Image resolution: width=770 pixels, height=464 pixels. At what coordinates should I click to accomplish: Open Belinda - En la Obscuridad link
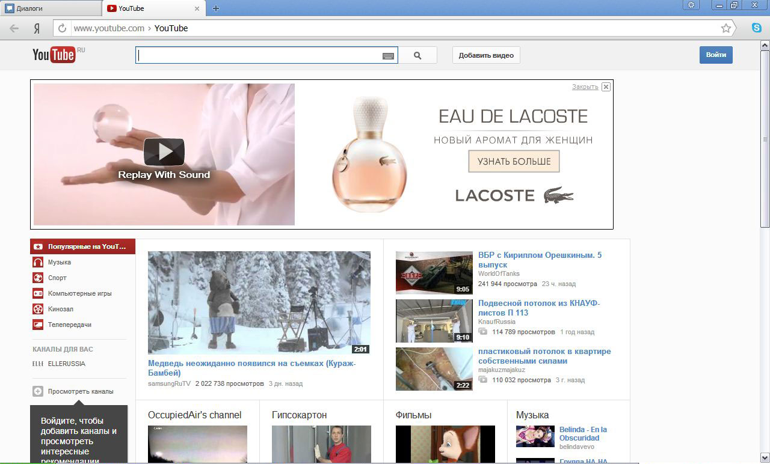pos(583,433)
